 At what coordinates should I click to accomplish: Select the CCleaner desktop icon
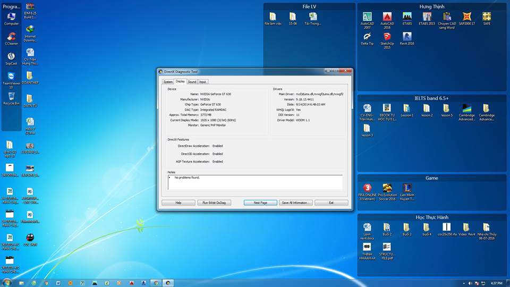tap(11, 37)
